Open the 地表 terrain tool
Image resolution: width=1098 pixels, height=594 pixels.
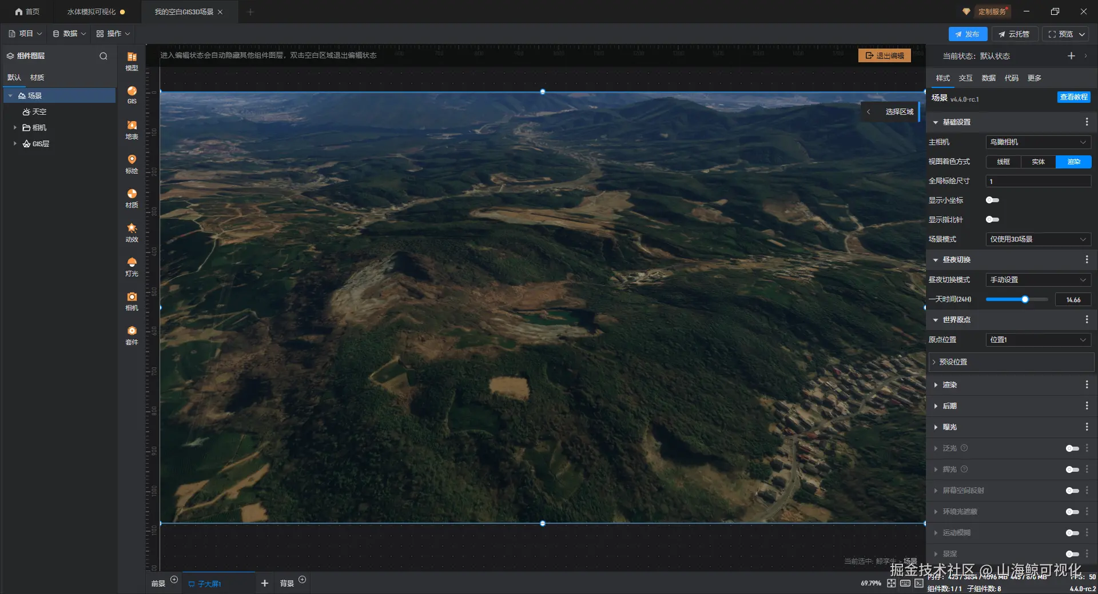pos(132,130)
